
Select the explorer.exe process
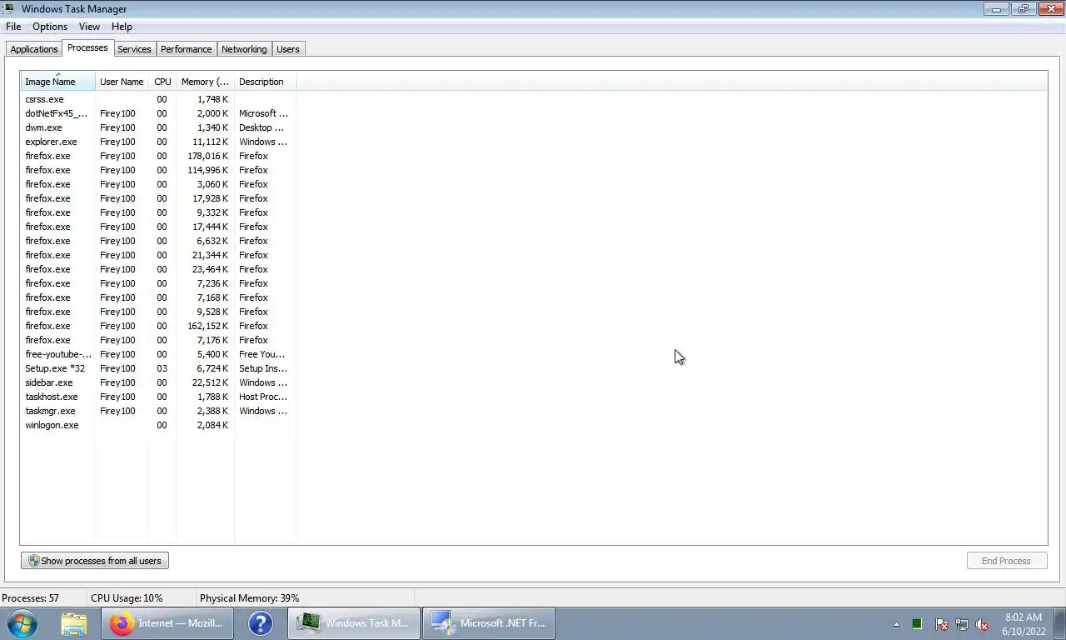coord(158,142)
